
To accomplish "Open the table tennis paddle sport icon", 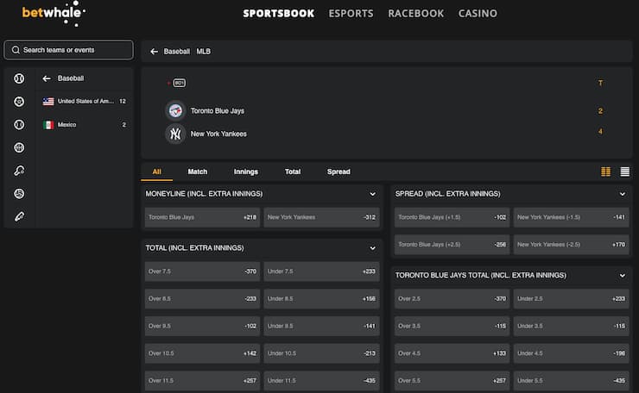I will pyautogui.click(x=19, y=171).
